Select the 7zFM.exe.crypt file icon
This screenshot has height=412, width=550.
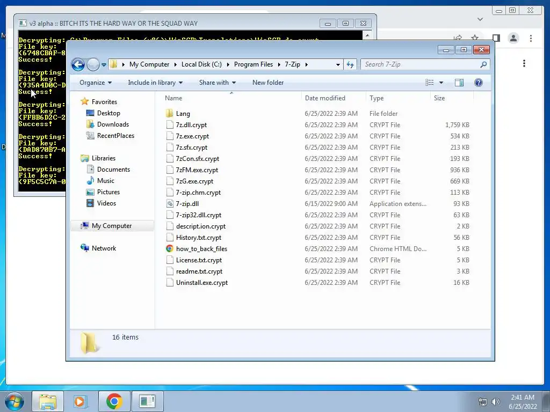[170, 170]
